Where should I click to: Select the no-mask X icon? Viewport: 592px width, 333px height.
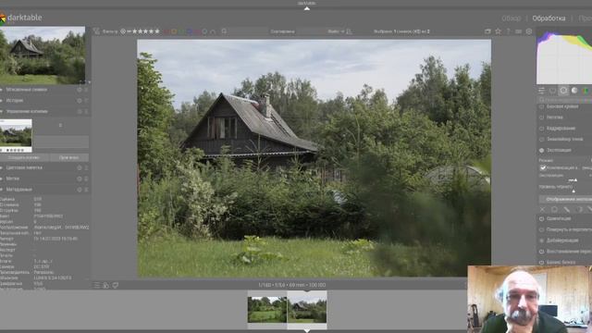coord(543,209)
